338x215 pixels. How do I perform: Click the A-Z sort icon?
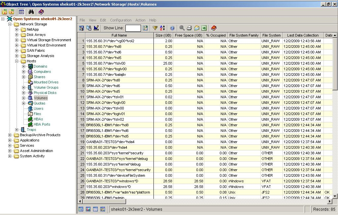click(162, 28)
